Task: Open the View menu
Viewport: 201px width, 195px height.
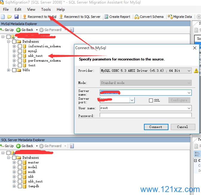Action: click(31, 10)
